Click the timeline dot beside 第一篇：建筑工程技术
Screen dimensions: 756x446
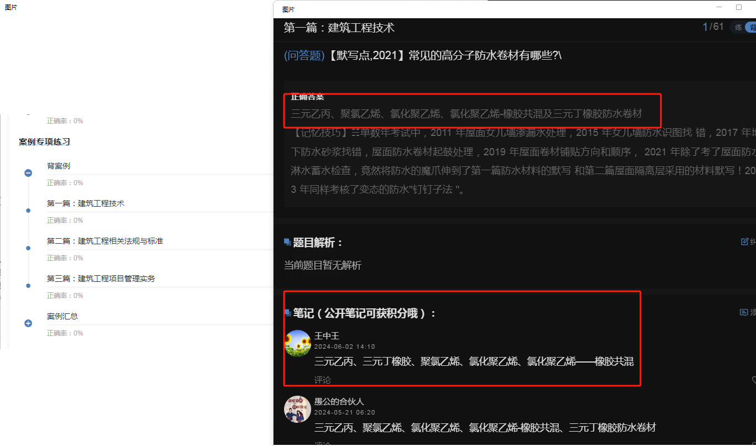point(28,211)
